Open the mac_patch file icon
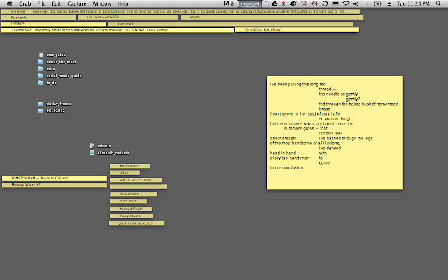448x280 pixels. 41,55
